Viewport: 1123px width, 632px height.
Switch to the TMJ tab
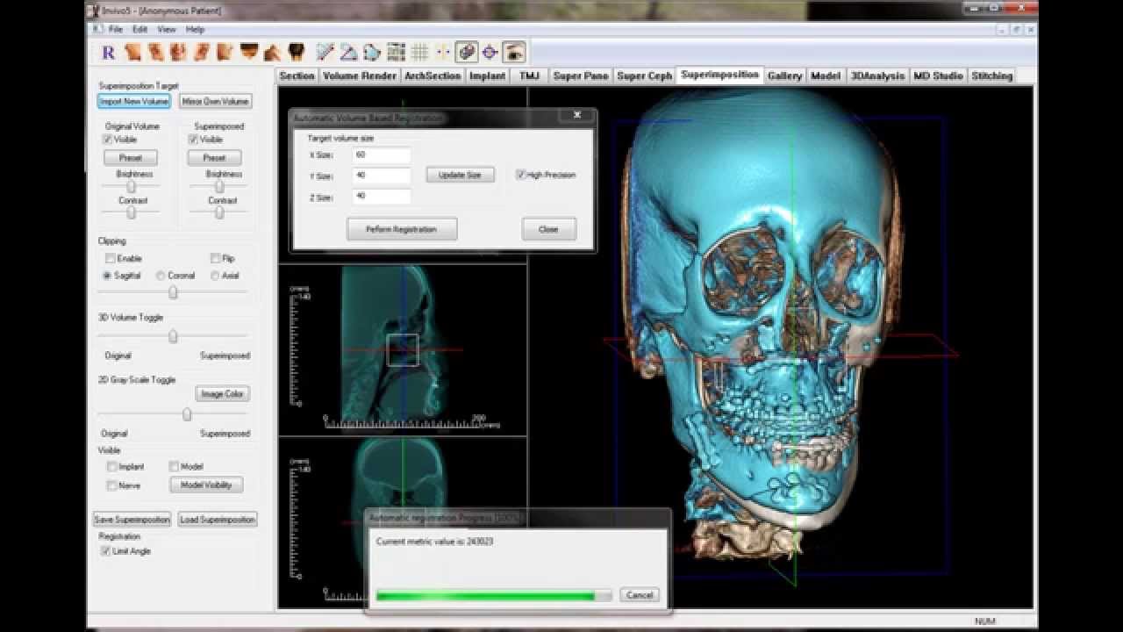point(529,76)
